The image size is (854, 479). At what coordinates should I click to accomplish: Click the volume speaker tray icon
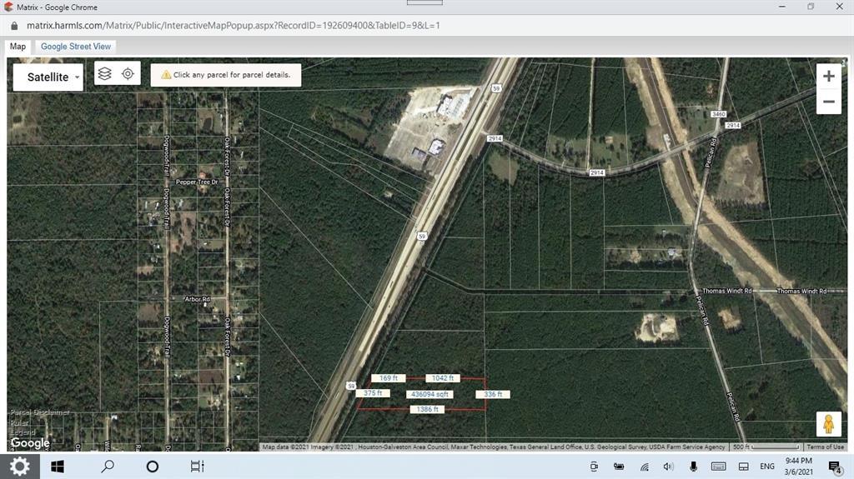coord(668,467)
